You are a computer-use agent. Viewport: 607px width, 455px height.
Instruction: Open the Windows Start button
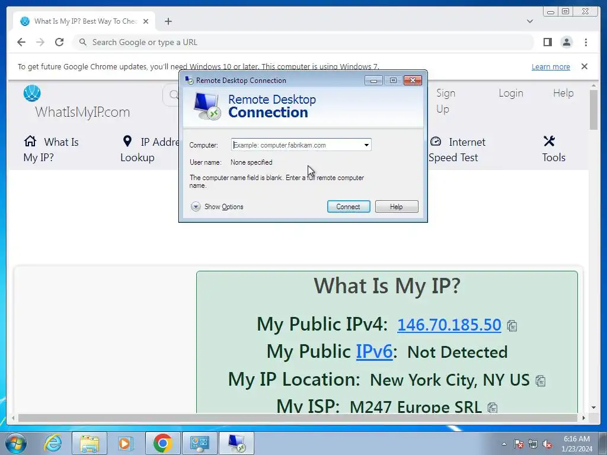pyautogui.click(x=16, y=443)
